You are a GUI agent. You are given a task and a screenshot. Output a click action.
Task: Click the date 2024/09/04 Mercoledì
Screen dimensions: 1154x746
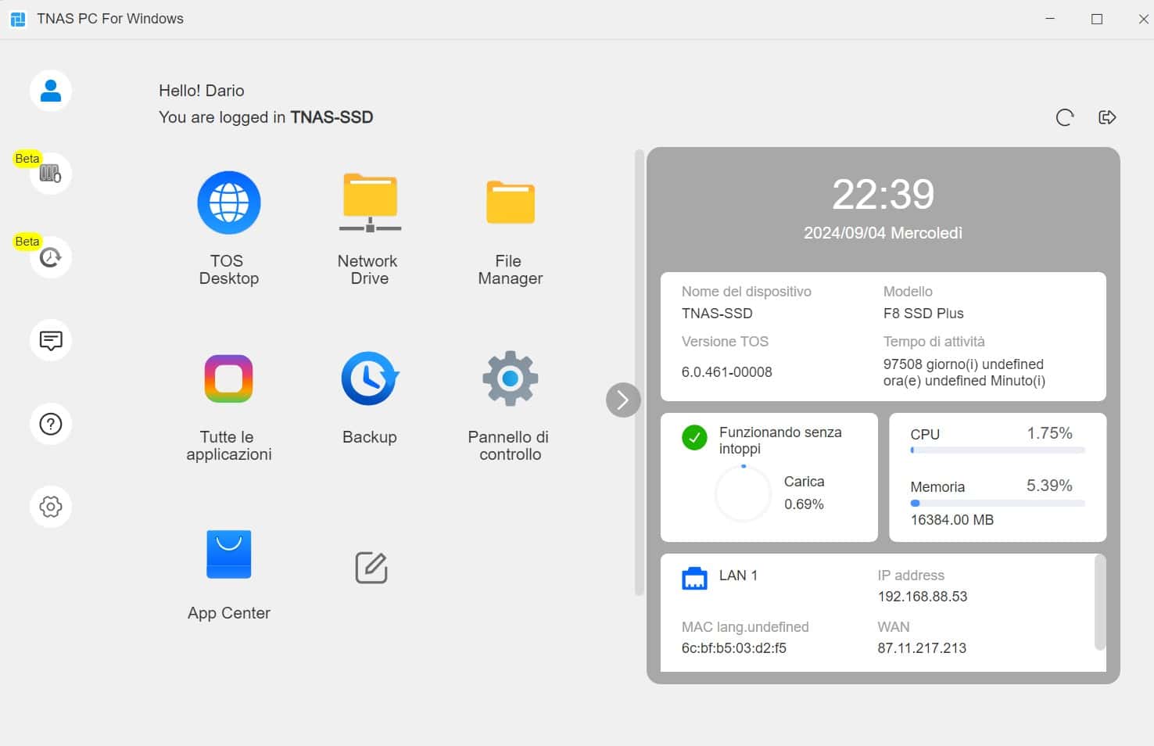click(883, 233)
